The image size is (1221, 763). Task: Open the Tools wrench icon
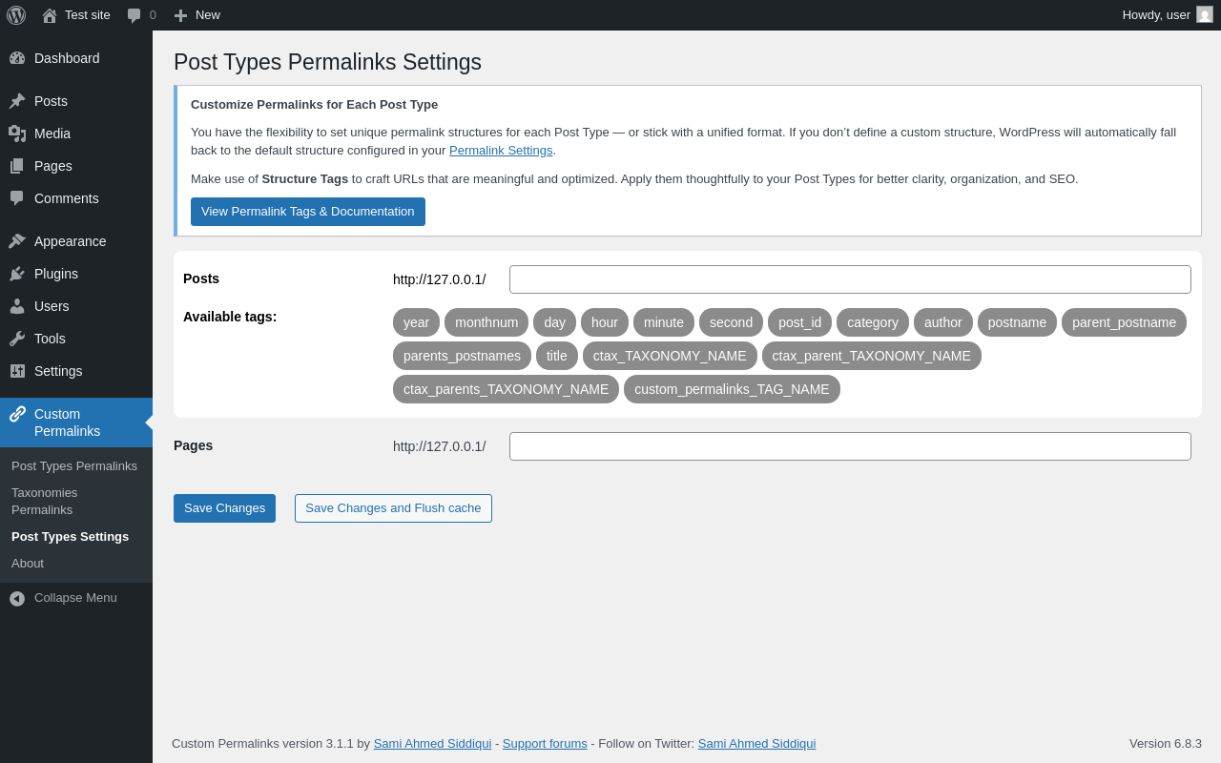[x=17, y=339]
